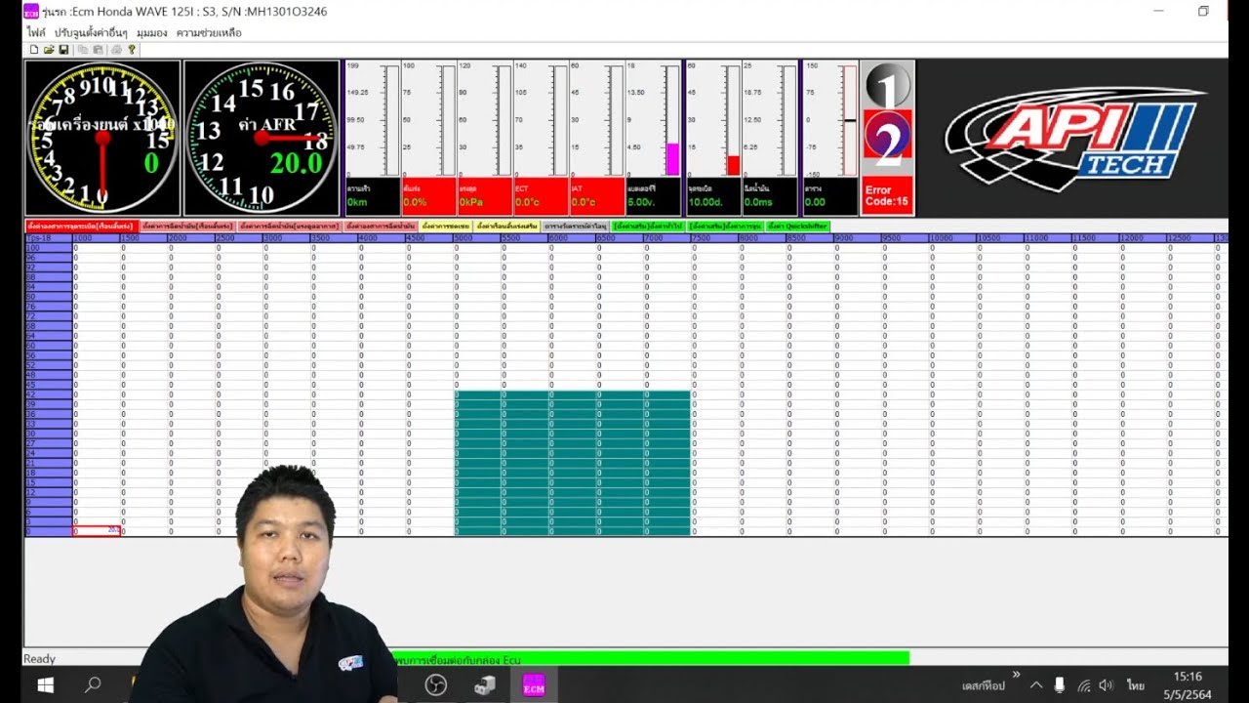Click the volume speaker tray icon
The width and height of the screenshot is (1249, 703).
[1107, 685]
